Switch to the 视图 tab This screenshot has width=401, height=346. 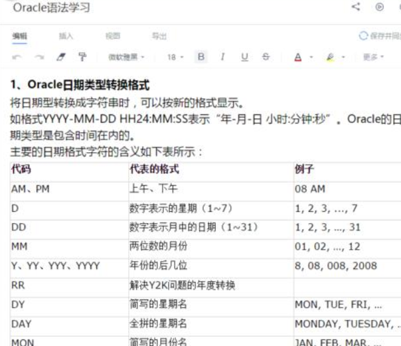pos(113,36)
